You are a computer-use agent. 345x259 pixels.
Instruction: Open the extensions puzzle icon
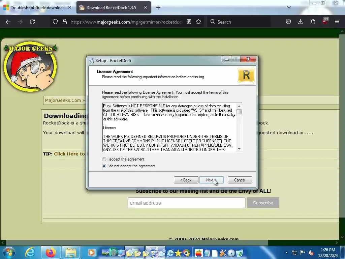(x=313, y=22)
